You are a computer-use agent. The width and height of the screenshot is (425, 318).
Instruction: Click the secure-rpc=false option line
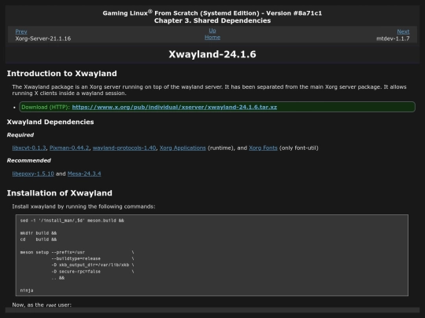tap(92, 272)
